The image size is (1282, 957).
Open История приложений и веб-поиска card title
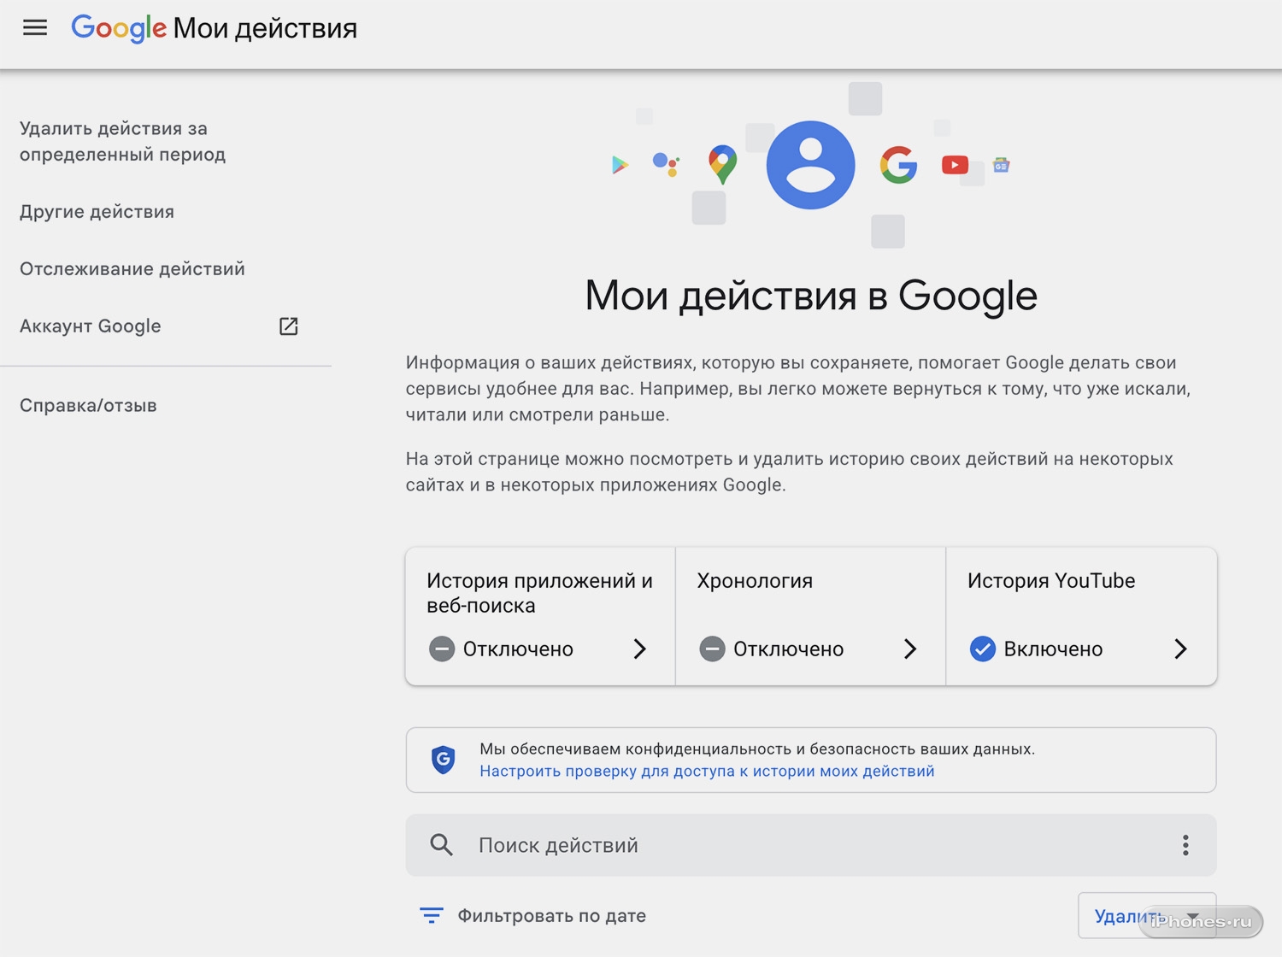point(539,593)
